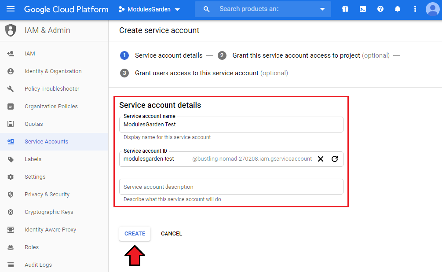This screenshot has width=442, height=272.
Task: Click the Organization Policies list icon
Action: pyautogui.click(x=11, y=107)
